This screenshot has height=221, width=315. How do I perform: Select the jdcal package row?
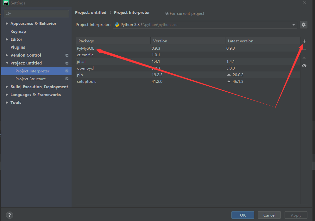point(188,61)
